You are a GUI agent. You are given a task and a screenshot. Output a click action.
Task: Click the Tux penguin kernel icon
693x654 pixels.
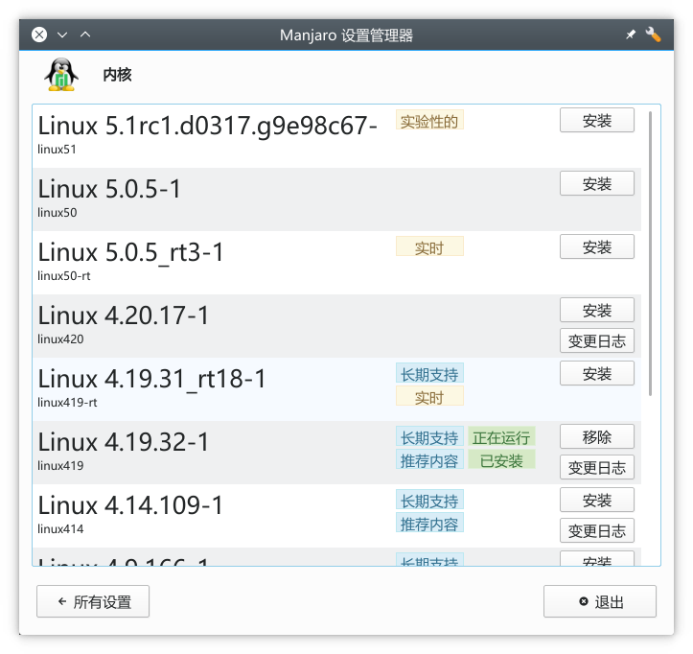coord(61,75)
